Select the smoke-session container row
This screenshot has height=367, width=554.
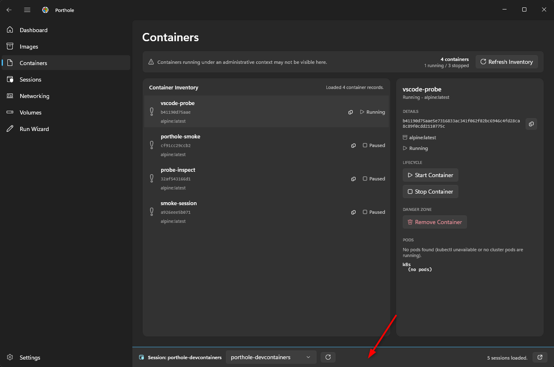pyautogui.click(x=266, y=212)
